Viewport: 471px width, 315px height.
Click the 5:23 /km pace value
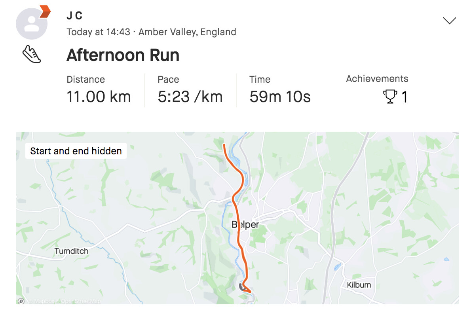(x=190, y=97)
